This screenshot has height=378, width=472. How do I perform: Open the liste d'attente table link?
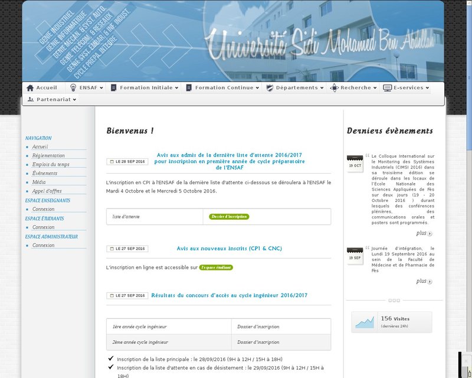coord(126,217)
